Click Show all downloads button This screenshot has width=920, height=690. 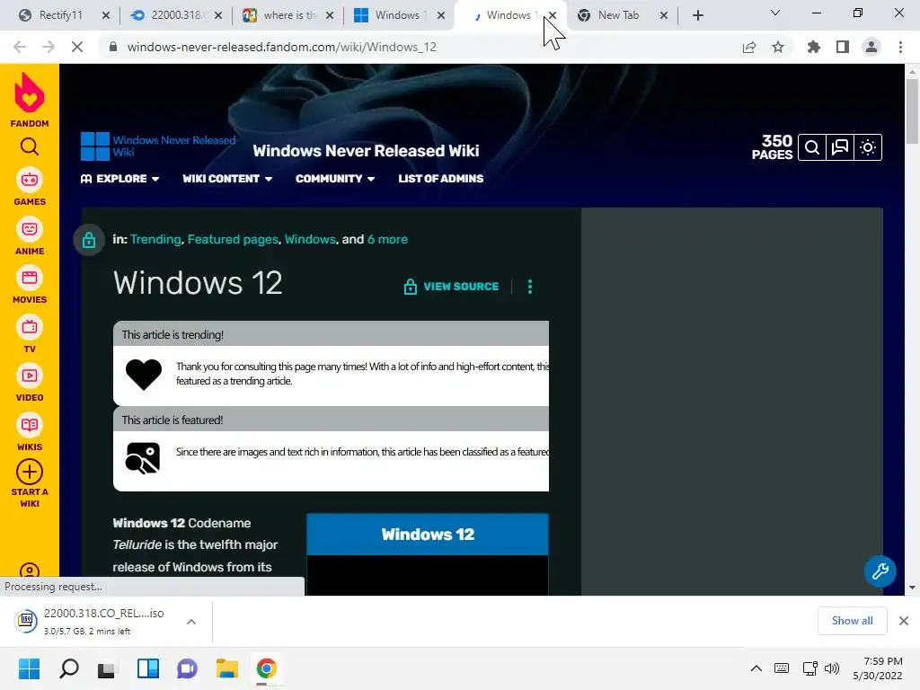[x=852, y=621]
